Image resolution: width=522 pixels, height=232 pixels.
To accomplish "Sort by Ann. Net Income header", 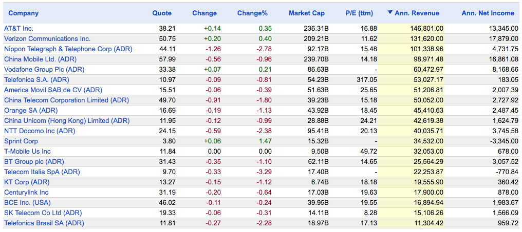I will click(x=488, y=13).
